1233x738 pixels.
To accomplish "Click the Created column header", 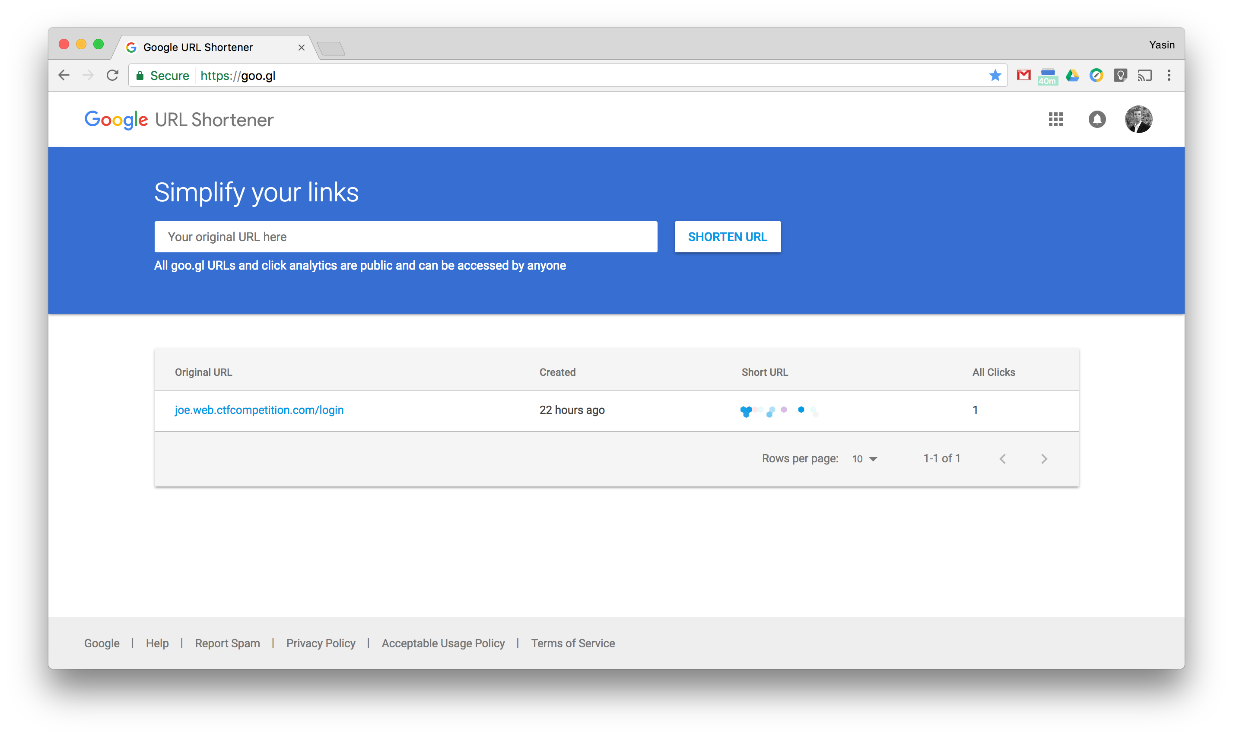I will pos(557,372).
